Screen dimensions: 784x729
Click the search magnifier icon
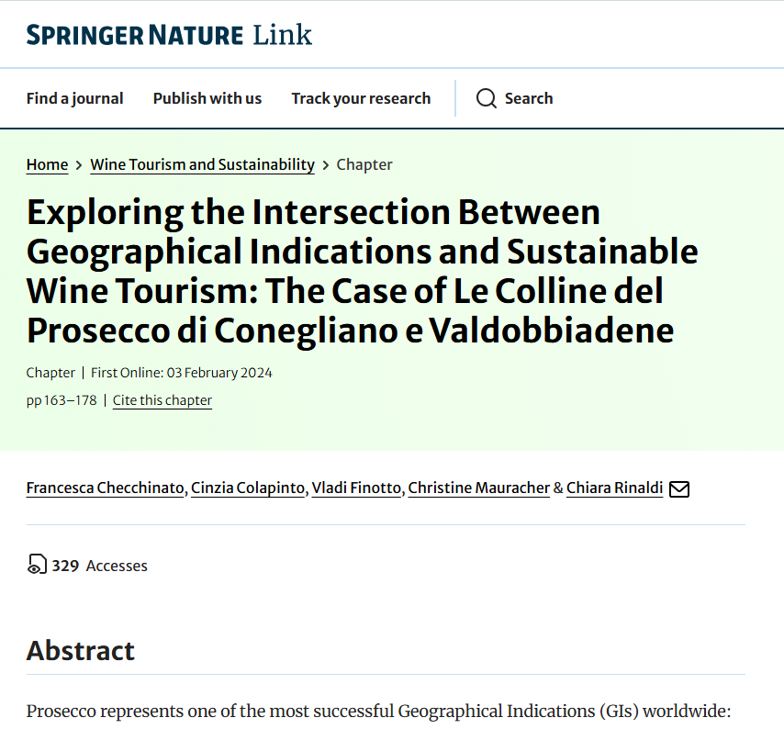click(x=486, y=98)
